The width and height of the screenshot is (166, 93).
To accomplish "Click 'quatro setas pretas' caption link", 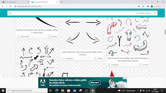I will point(82,53).
